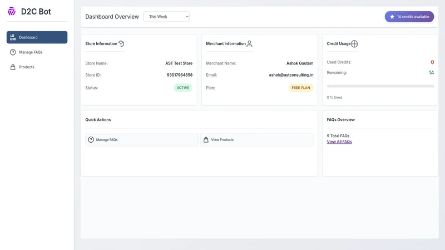Click the D2C Bot title text
The image size is (445, 250).
pyautogui.click(x=36, y=12)
